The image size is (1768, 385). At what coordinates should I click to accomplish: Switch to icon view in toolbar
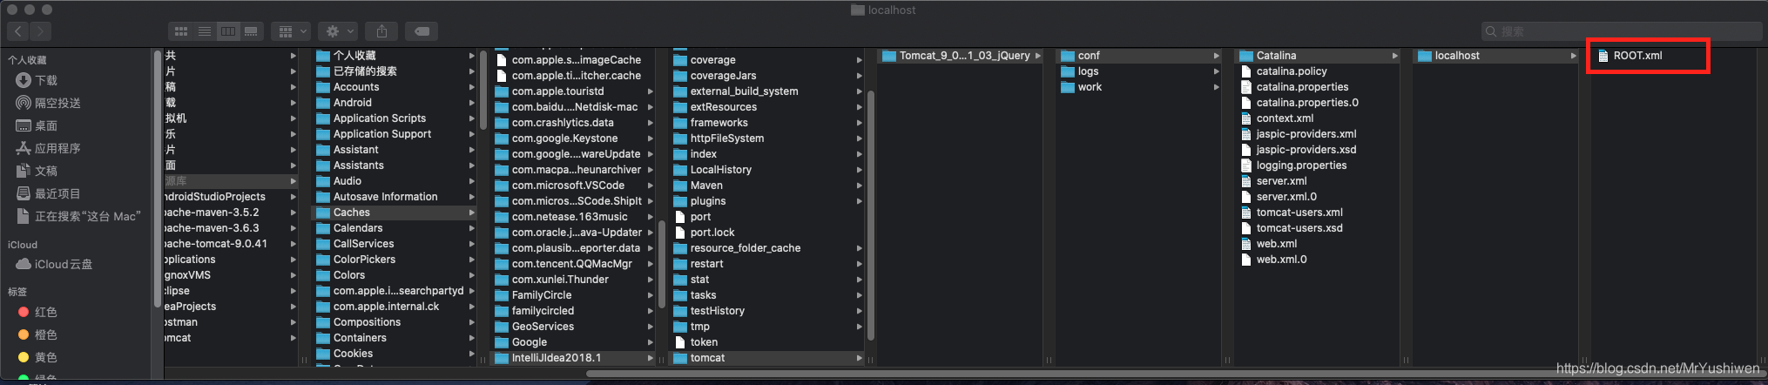pyautogui.click(x=181, y=31)
